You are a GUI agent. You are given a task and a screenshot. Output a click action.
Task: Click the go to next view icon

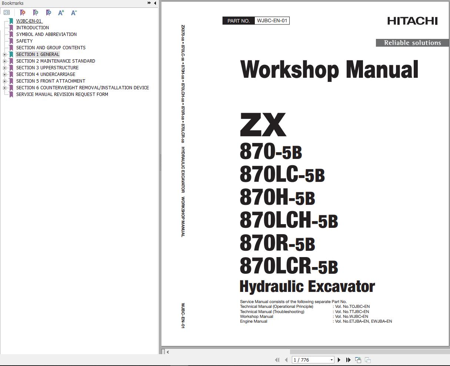(x=368, y=360)
